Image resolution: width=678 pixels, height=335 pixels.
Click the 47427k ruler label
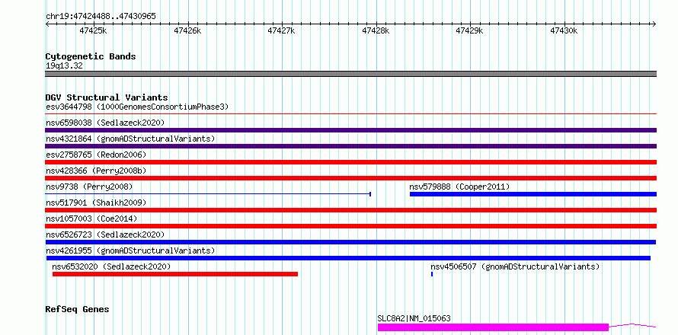pyautogui.click(x=281, y=30)
